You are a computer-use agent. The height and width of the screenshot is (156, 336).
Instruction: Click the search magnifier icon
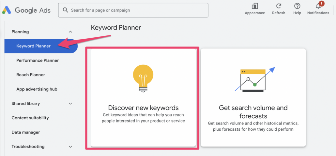pyautogui.click(x=65, y=10)
